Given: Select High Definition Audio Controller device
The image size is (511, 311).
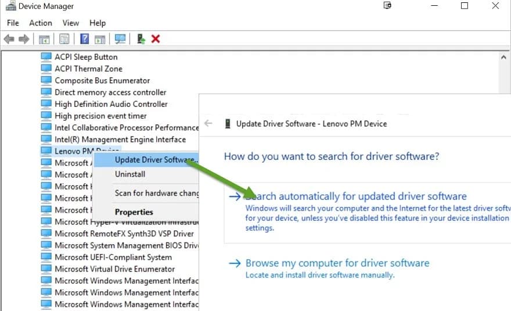Looking at the screenshot, I should (x=111, y=104).
